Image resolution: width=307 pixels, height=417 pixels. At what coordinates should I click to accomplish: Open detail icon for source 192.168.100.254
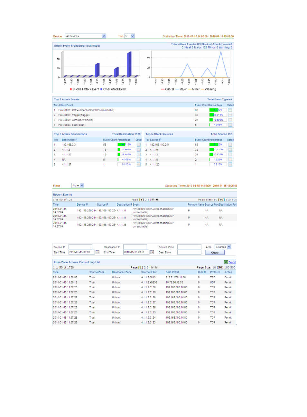tap(230, 145)
